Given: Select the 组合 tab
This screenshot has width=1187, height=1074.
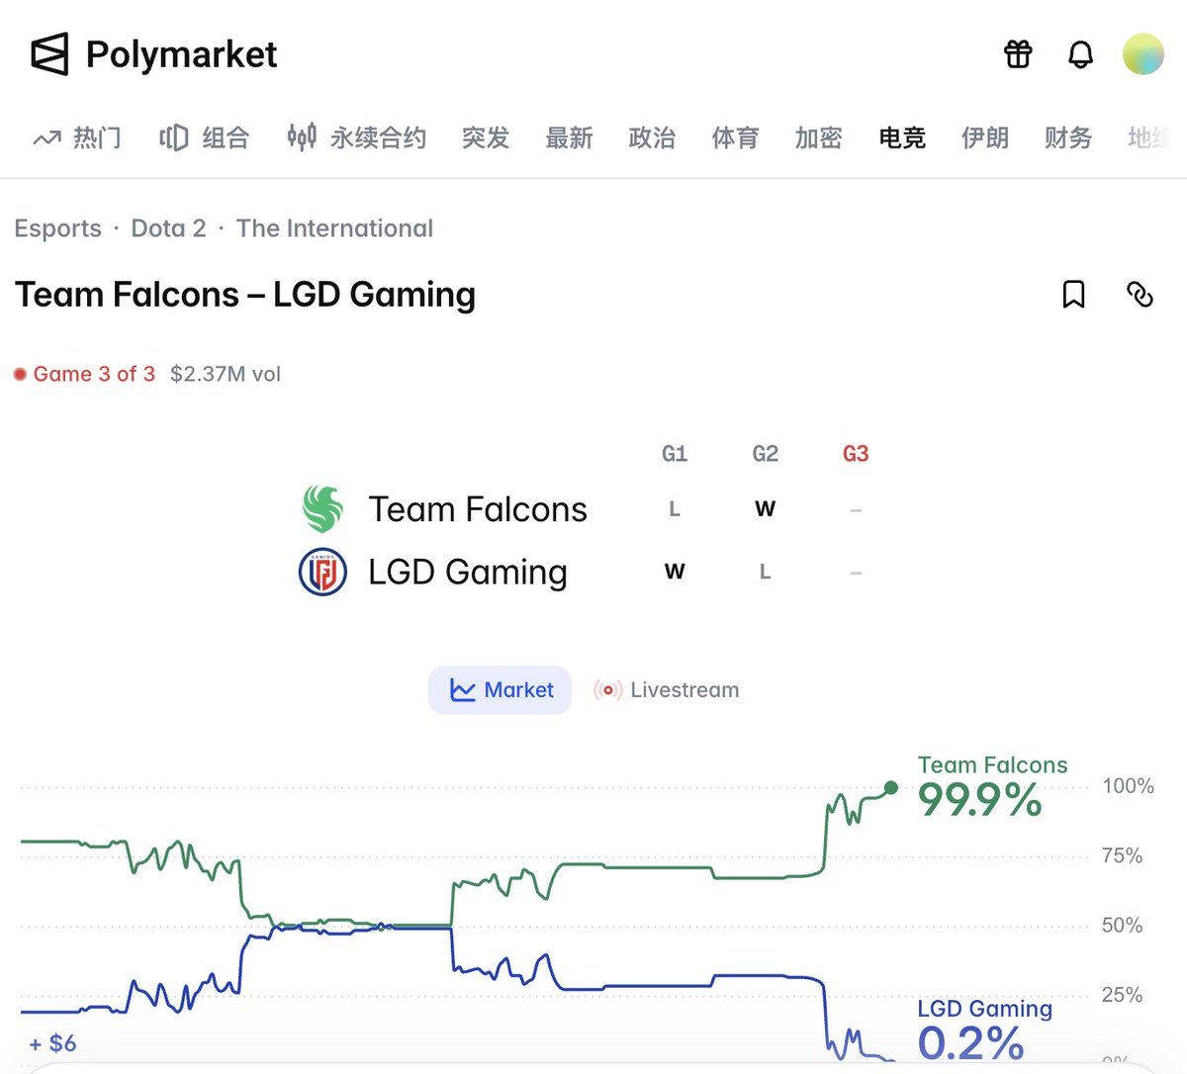Looking at the screenshot, I should pyautogui.click(x=204, y=137).
